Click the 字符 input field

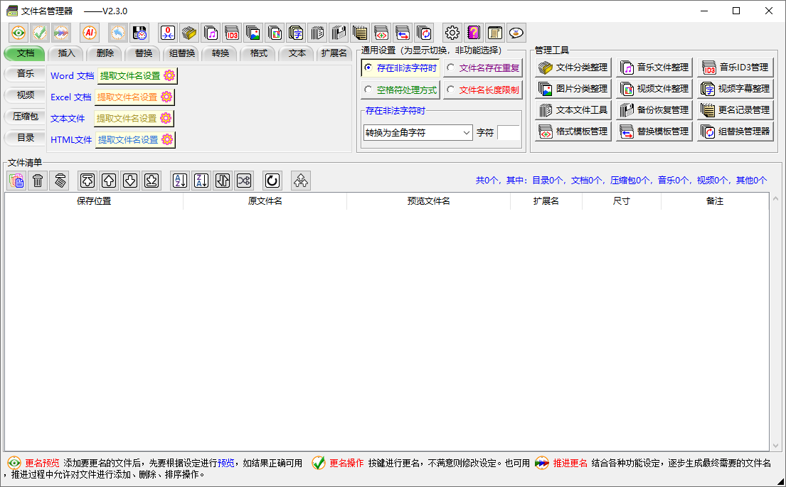[x=509, y=132]
